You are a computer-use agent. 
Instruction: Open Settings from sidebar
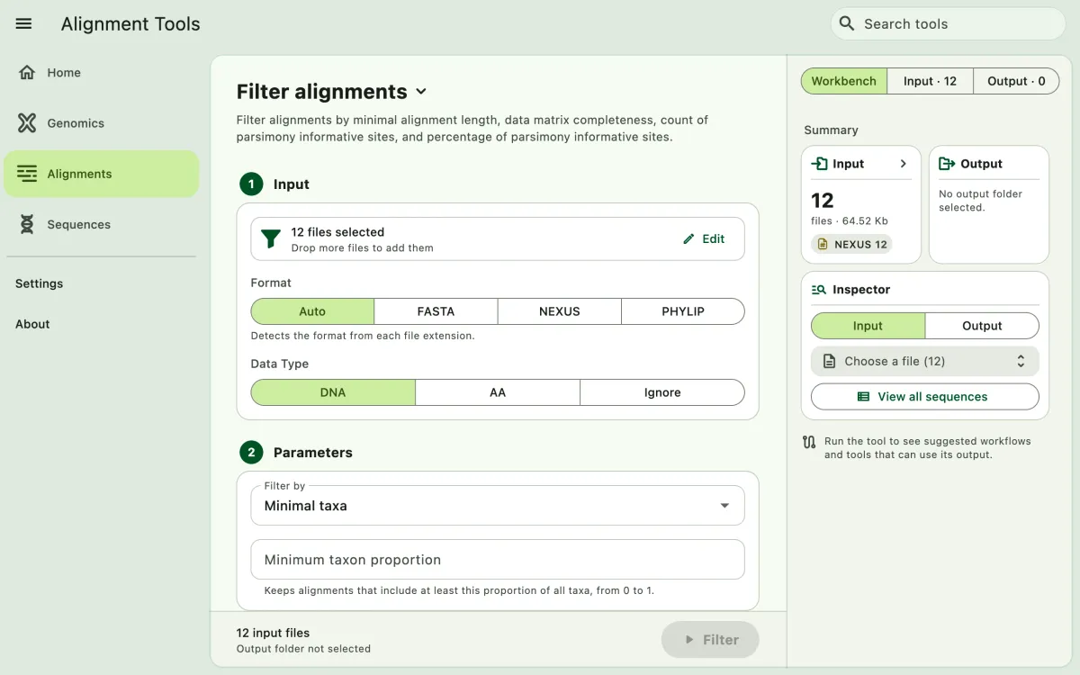(x=39, y=283)
